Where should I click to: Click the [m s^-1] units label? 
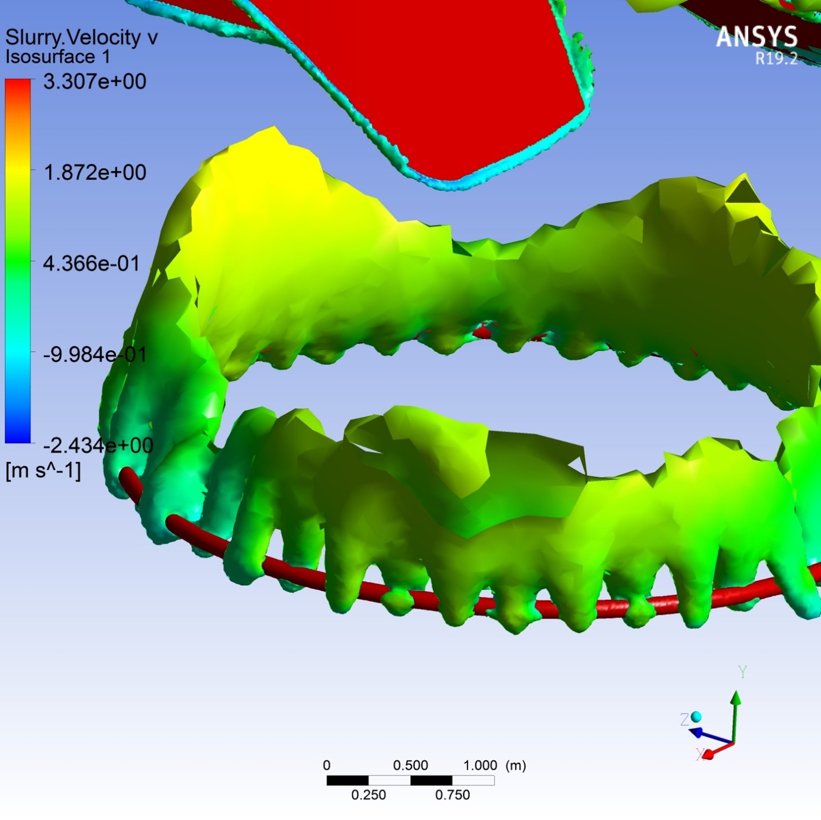coord(43,471)
